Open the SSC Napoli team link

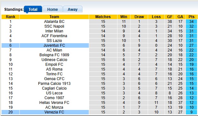[54, 26]
